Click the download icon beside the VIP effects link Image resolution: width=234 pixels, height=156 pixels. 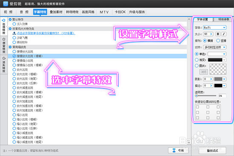(x=14, y=33)
